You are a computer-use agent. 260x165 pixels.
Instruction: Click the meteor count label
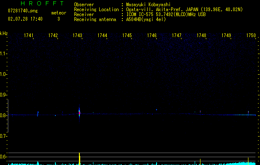(59, 13)
